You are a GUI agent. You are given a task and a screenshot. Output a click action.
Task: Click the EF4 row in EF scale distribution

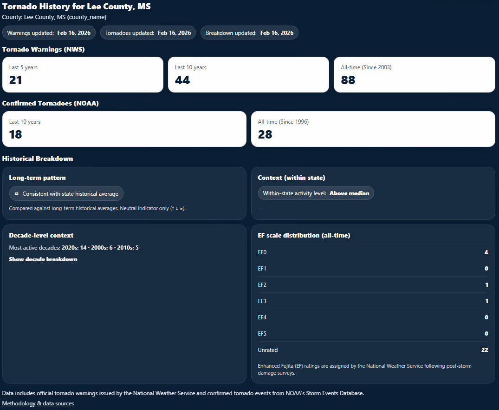click(373, 317)
